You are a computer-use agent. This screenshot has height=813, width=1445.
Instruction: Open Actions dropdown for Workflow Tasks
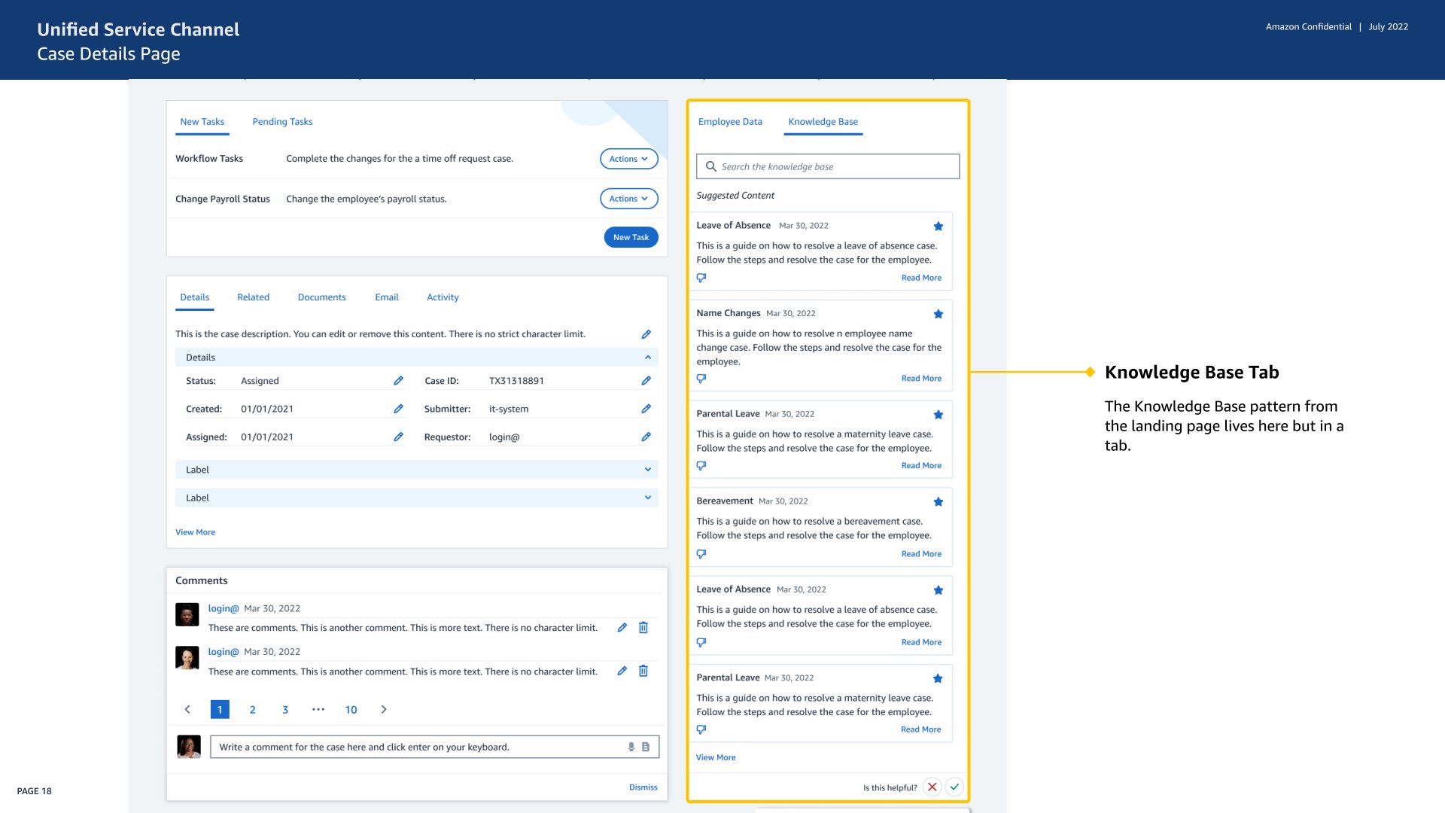click(628, 159)
